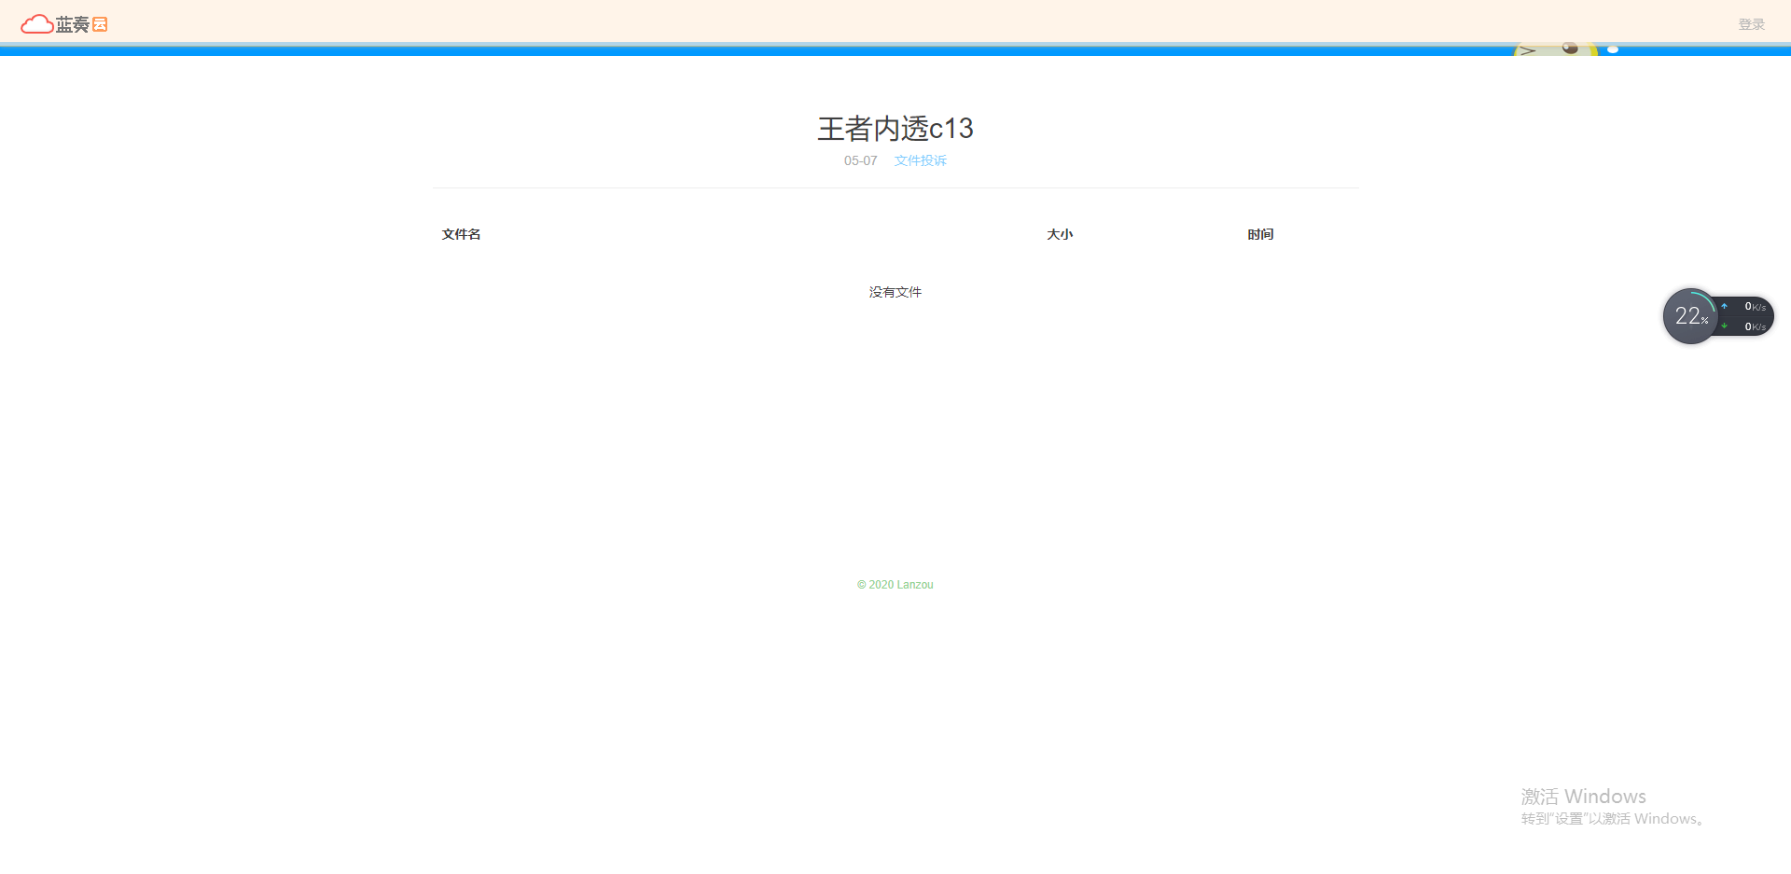
Task: Click the upload 0 K/s speed readout
Action: pyautogui.click(x=1755, y=306)
